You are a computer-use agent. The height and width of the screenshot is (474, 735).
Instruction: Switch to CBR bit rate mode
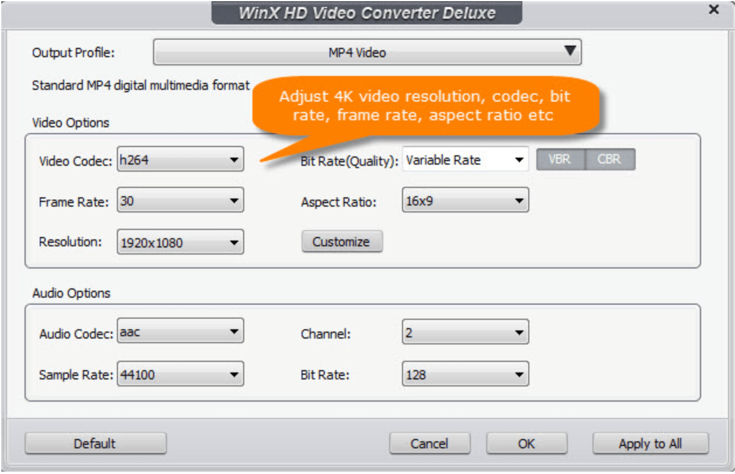click(x=609, y=159)
